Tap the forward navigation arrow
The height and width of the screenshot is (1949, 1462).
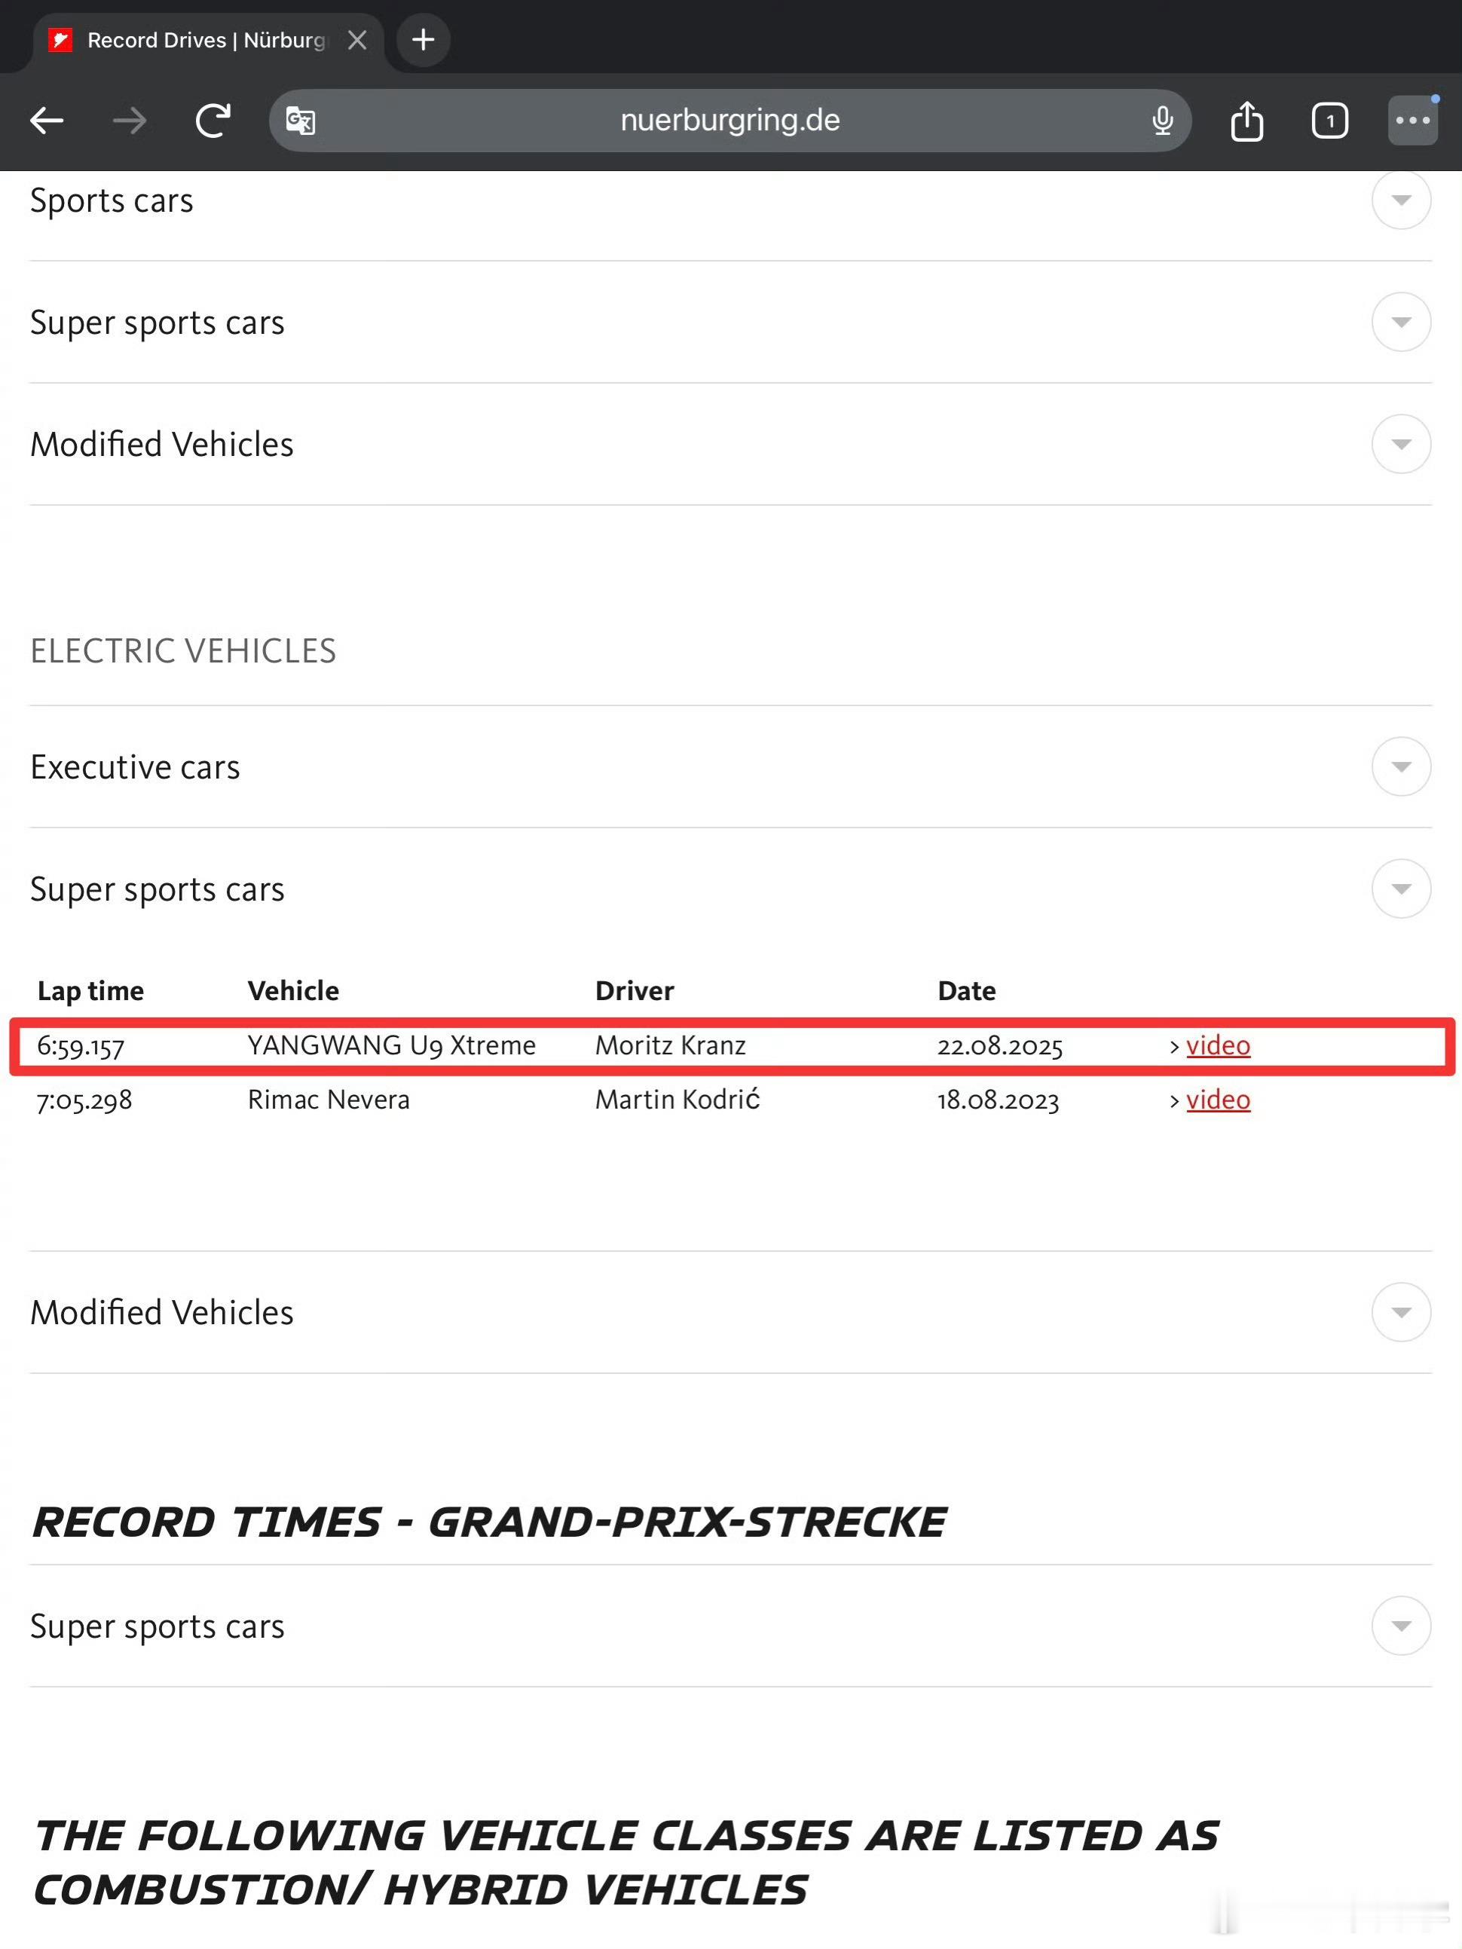click(x=130, y=120)
